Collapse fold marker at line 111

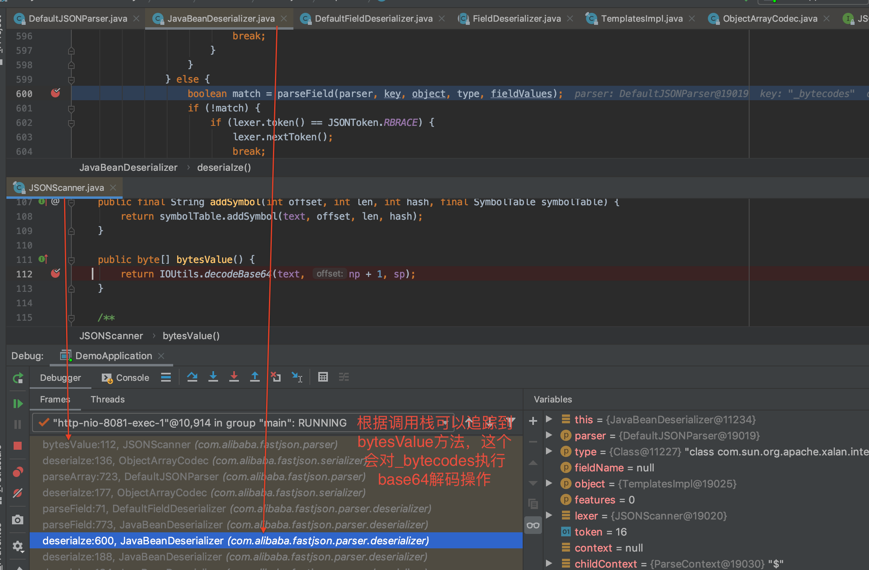tap(71, 260)
